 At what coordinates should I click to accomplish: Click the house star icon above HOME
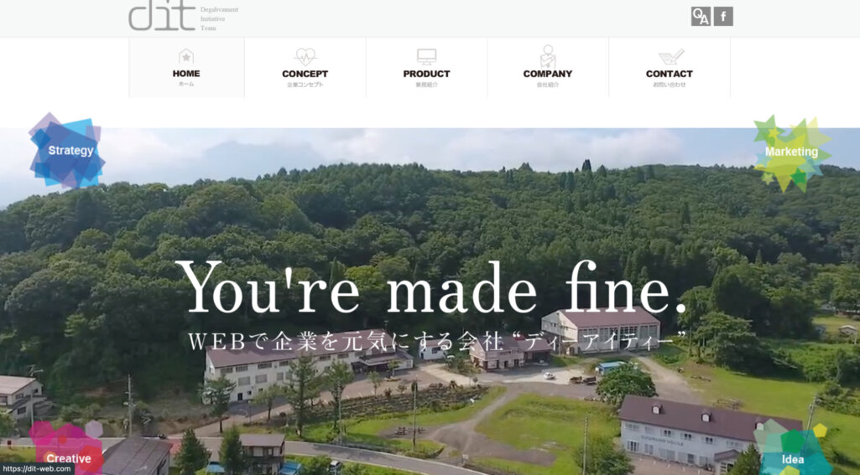(x=186, y=56)
